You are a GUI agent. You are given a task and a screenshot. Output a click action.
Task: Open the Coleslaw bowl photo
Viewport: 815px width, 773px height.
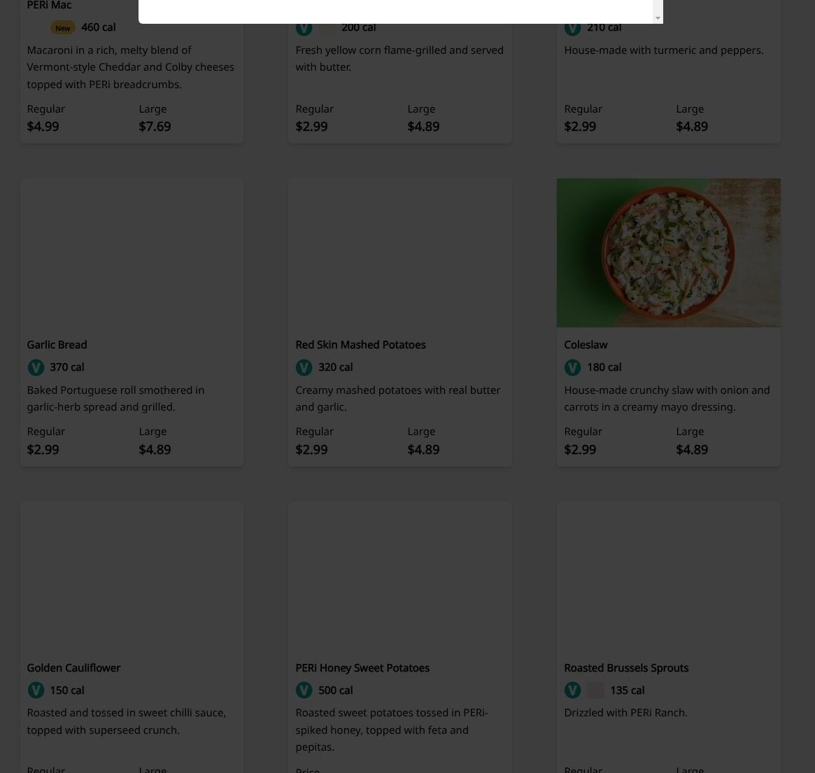point(668,253)
